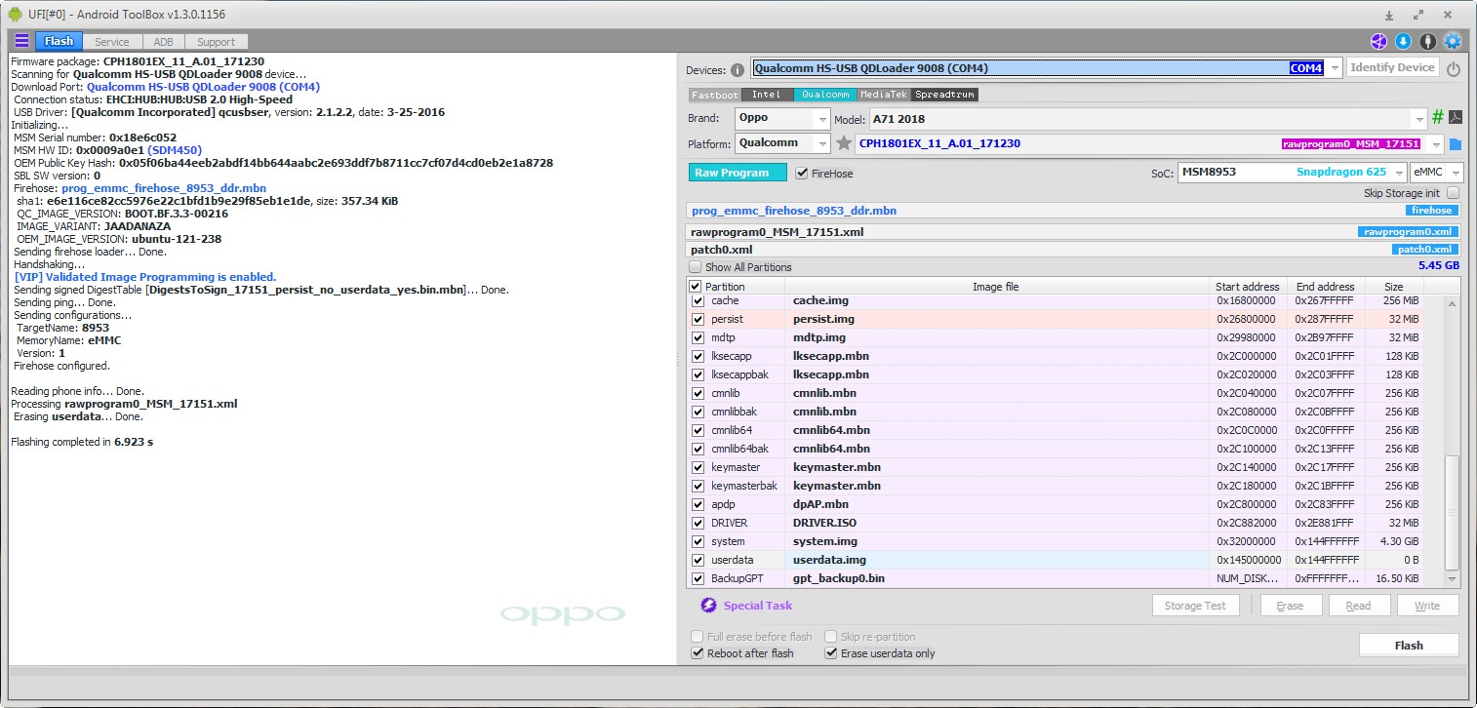Viewport: 1477px width, 708px height.
Task: Click the Special Task lightning icon
Action: click(709, 606)
